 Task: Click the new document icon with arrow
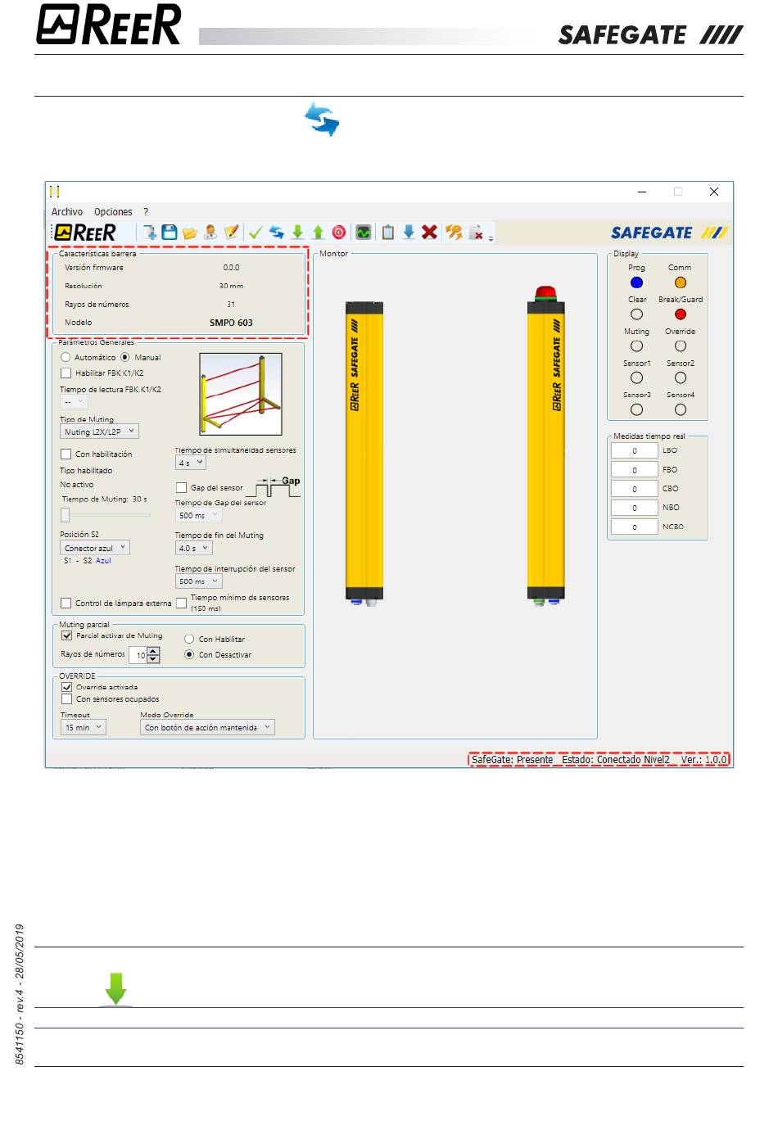[150, 233]
